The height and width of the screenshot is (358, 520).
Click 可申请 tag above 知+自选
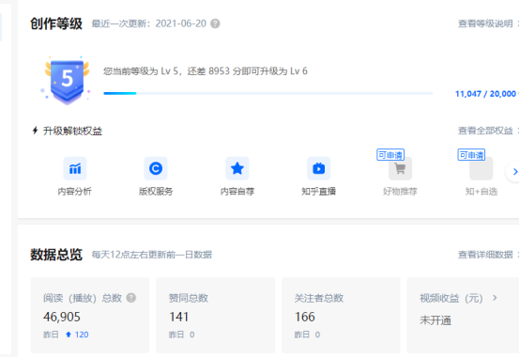471,155
